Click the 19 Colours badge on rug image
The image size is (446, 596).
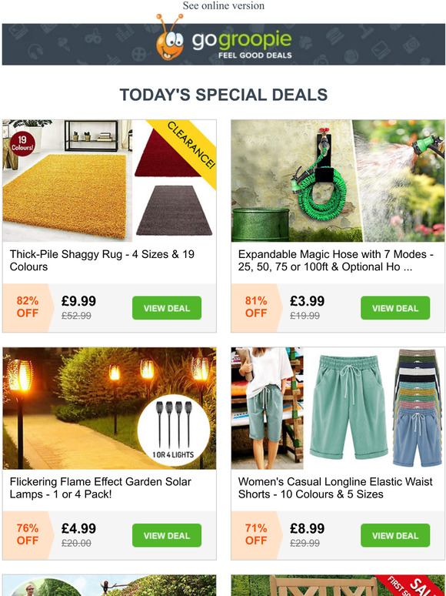tap(22, 144)
